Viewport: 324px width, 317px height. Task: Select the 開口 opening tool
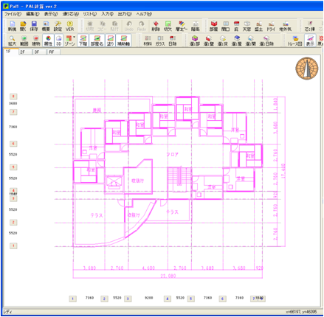pyautogui.click(x=225, y=26)
